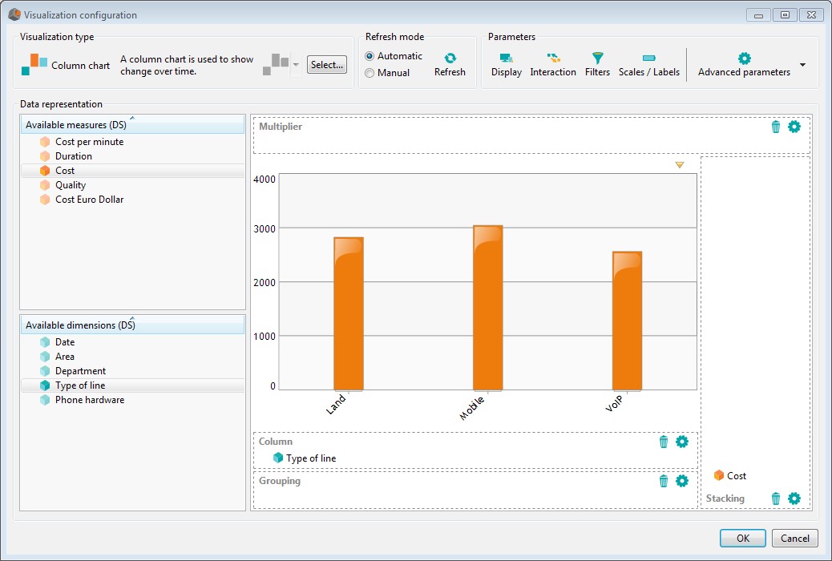The width and height of the screenshot is (832, 561).
Task: Click Type of line in Column area
Action: pyautogui.click(x=305, y=458)
